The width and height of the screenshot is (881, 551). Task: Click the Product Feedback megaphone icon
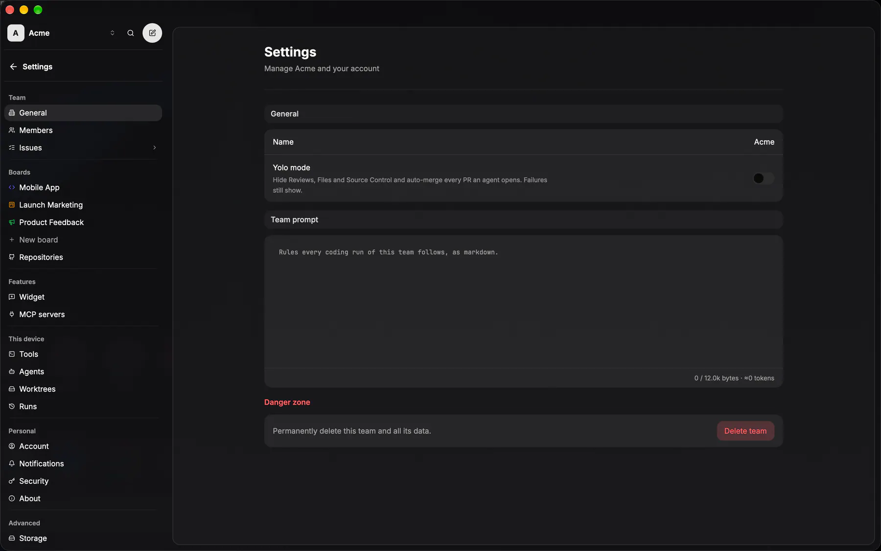point(12,222)
